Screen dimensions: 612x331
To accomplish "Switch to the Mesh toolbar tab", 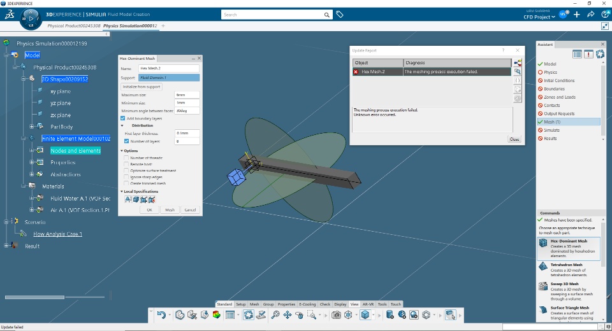I will coord(254,304).
